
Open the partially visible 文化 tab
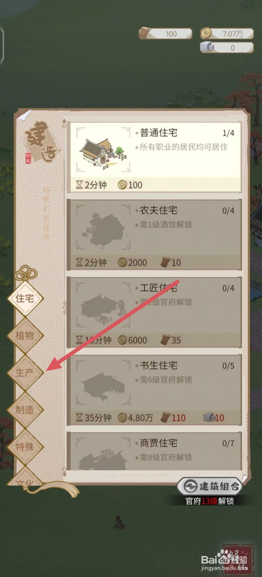(25, 478)
